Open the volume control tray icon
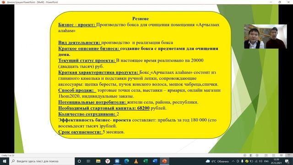293x165 pixels. point(260,161)
